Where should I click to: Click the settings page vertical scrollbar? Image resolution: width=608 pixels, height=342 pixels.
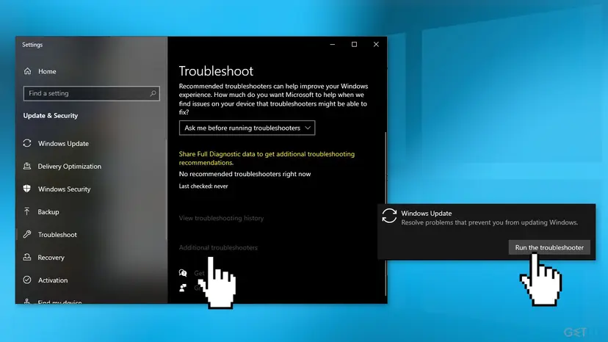click(386, 214)
